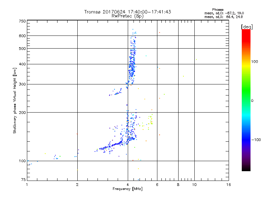Click the '8' x-axis tick label

click(178, 185)
